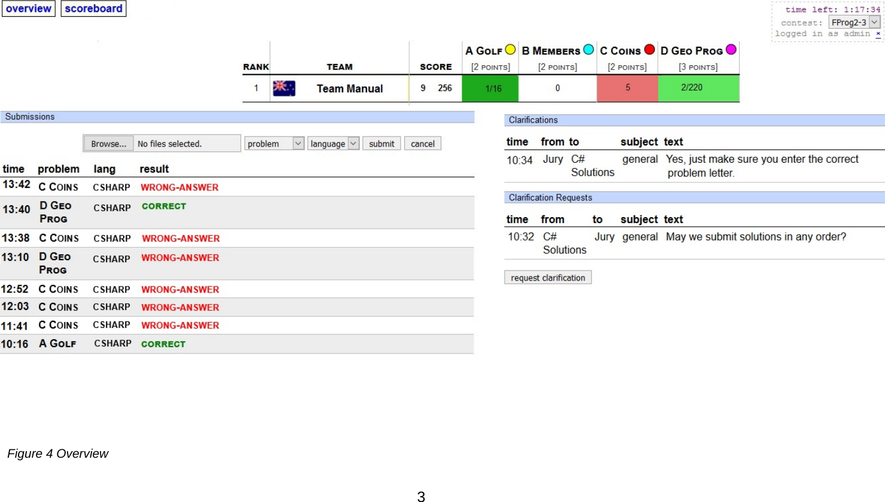Click the green 2/220 cell for D Geo Prog

pyautogui.click(x=698, y=89)
